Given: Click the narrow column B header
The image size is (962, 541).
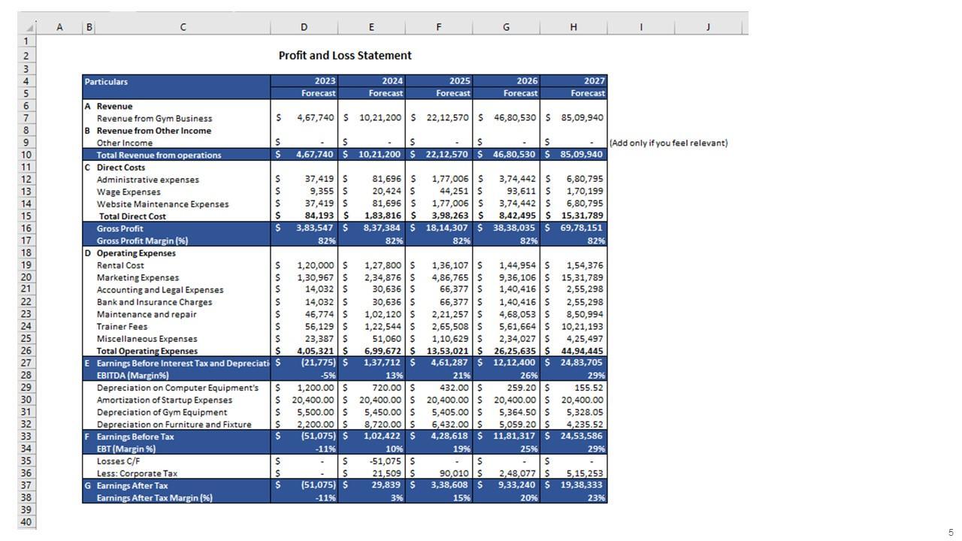Looking at the screenshot, I should point(89,27).
